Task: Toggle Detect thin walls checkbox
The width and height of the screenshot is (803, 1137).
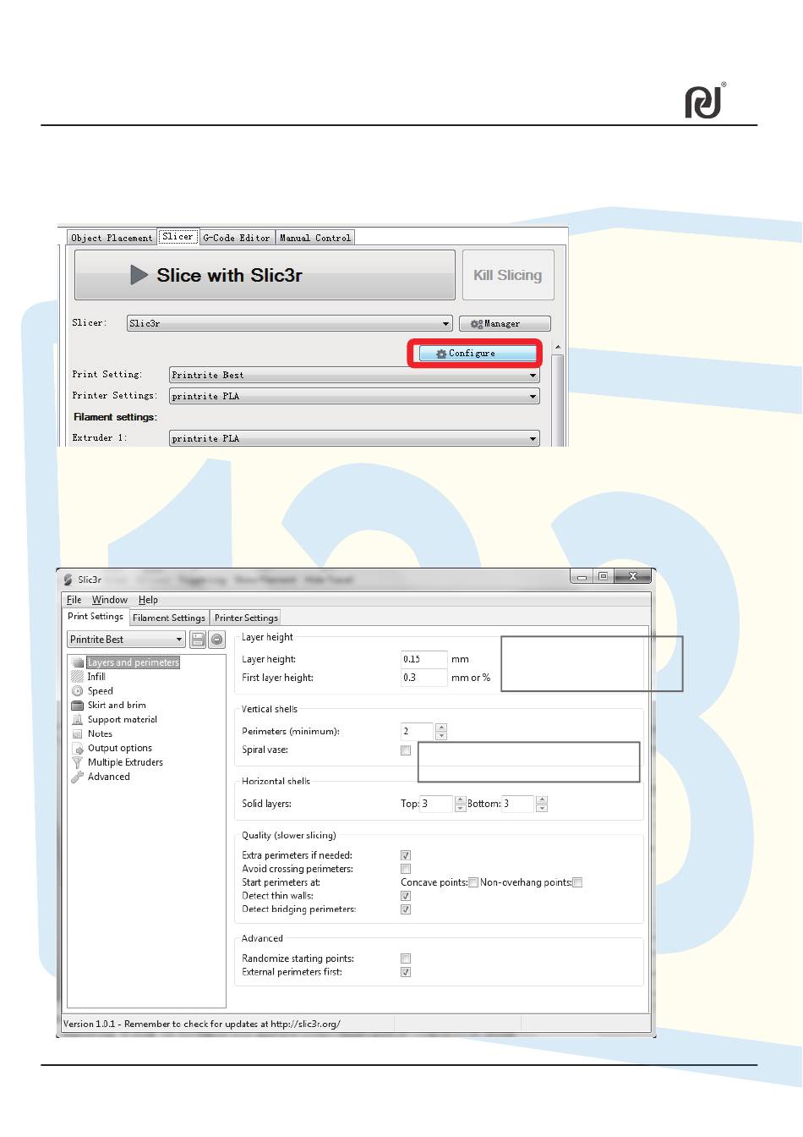Action: tap(406, 896)
